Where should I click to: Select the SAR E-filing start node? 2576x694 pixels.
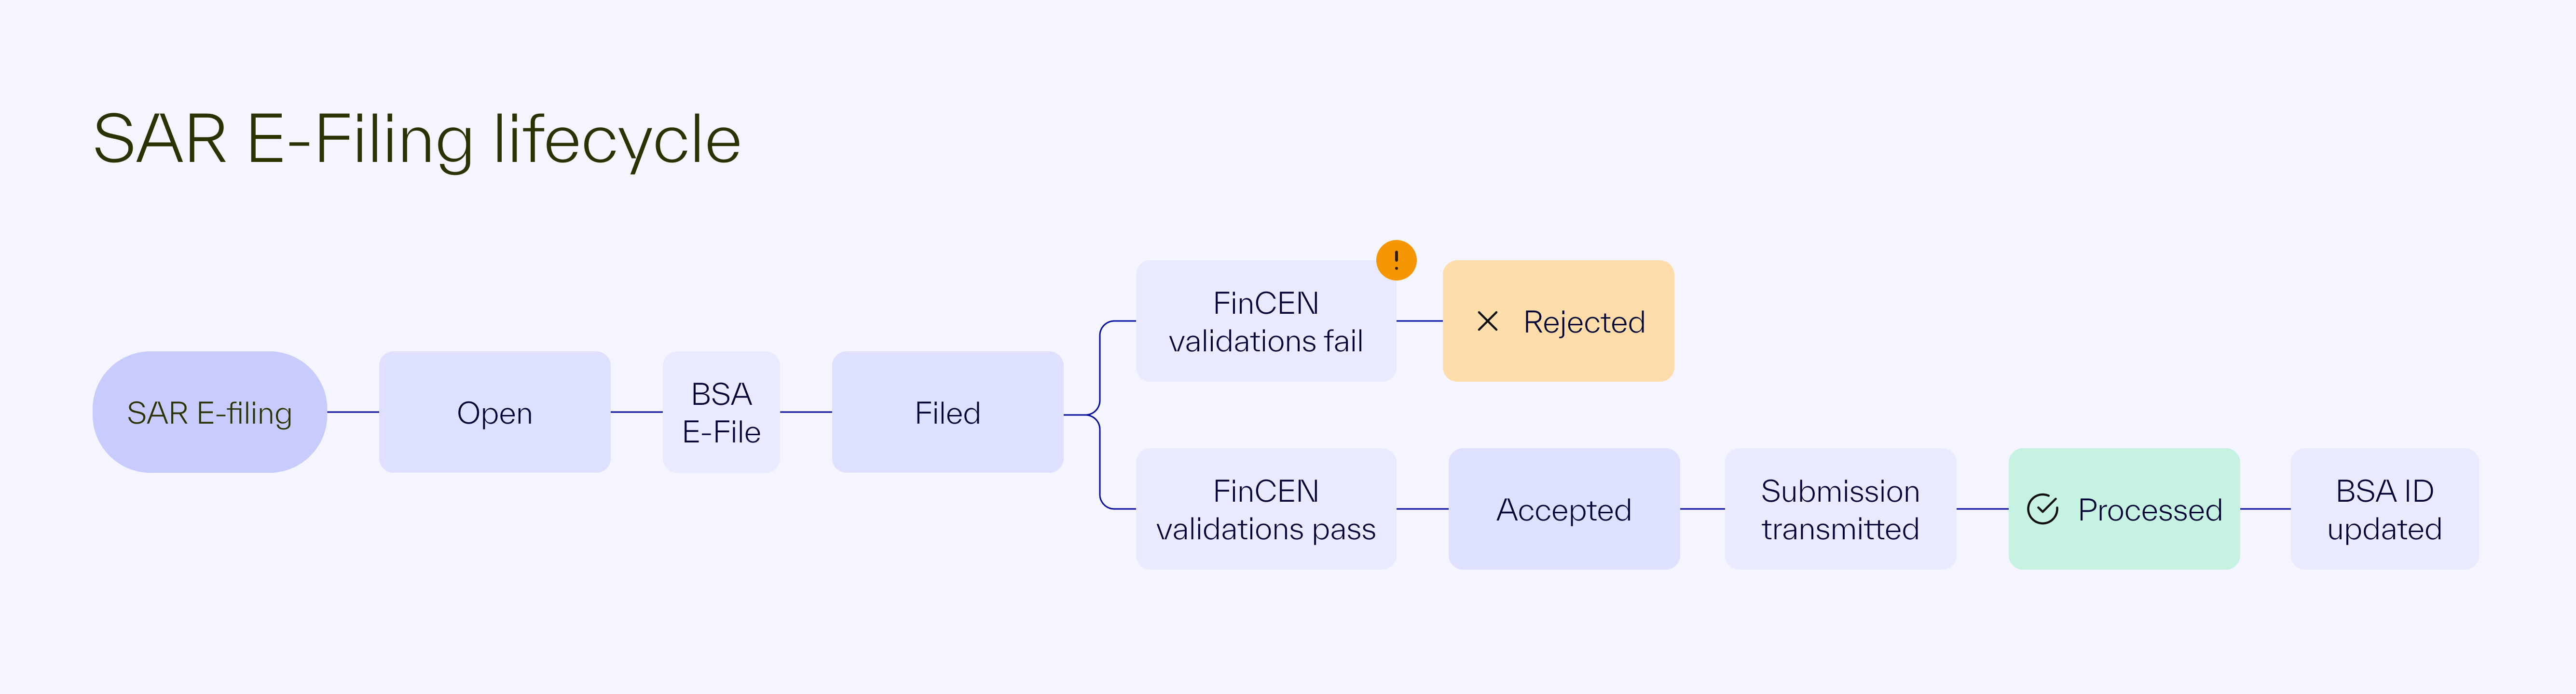point(210,412)
